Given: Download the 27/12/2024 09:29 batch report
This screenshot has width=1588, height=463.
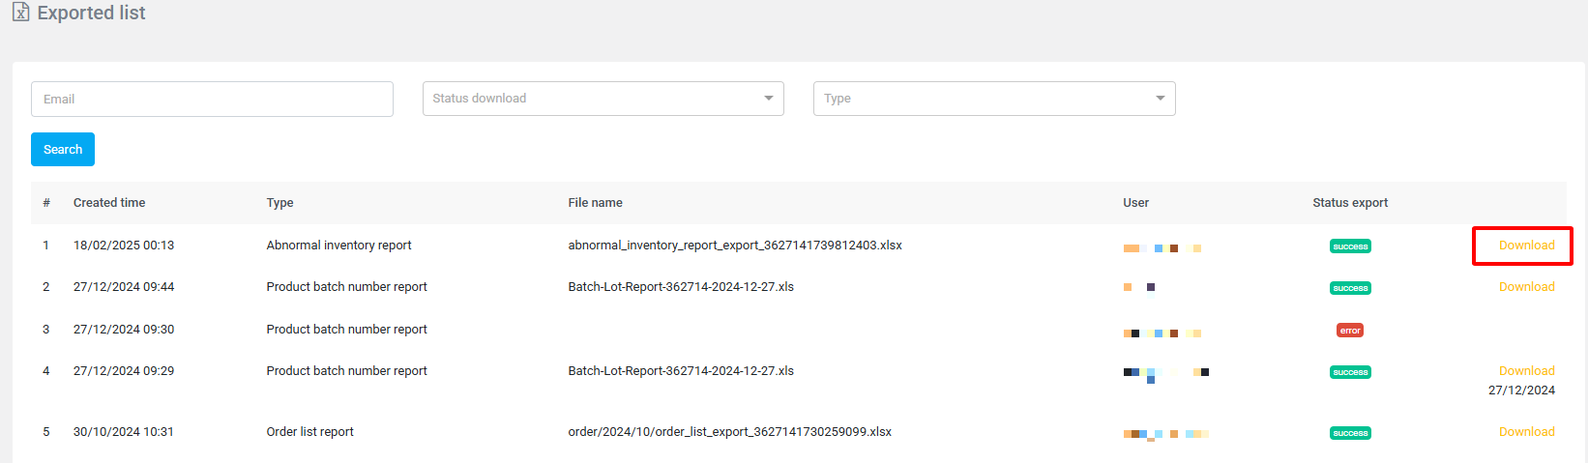Looking at the screenshot, I should [1526, 371].
